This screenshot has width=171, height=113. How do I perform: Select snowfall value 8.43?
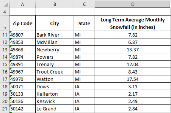pos(133,72)
